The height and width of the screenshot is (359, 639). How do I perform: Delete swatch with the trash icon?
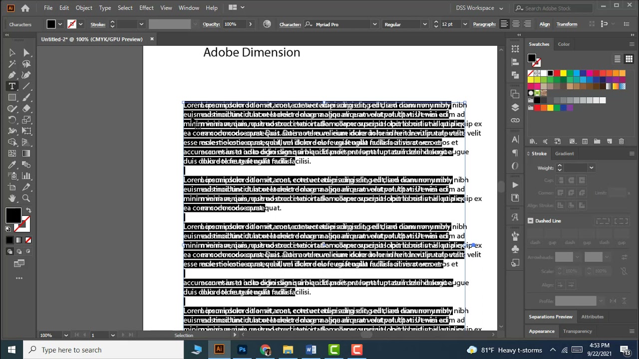tap(622, 142)
